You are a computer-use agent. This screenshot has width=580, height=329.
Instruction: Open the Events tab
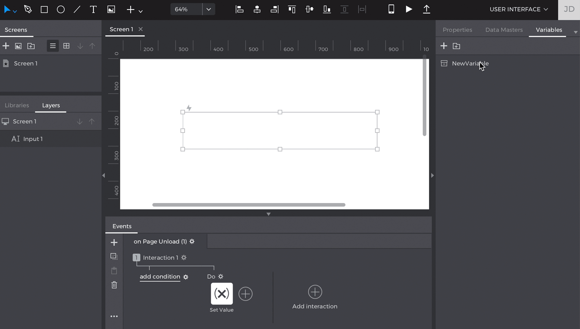click(x=122, y=226)
